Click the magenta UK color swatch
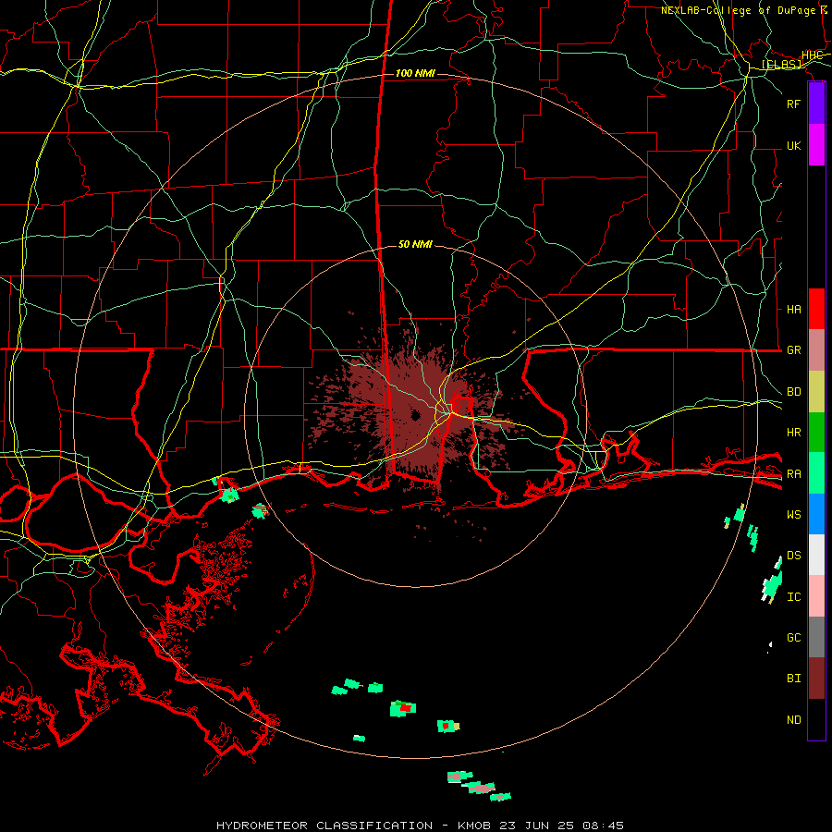The width and height of the screenshot is (832, 832). 816,145
